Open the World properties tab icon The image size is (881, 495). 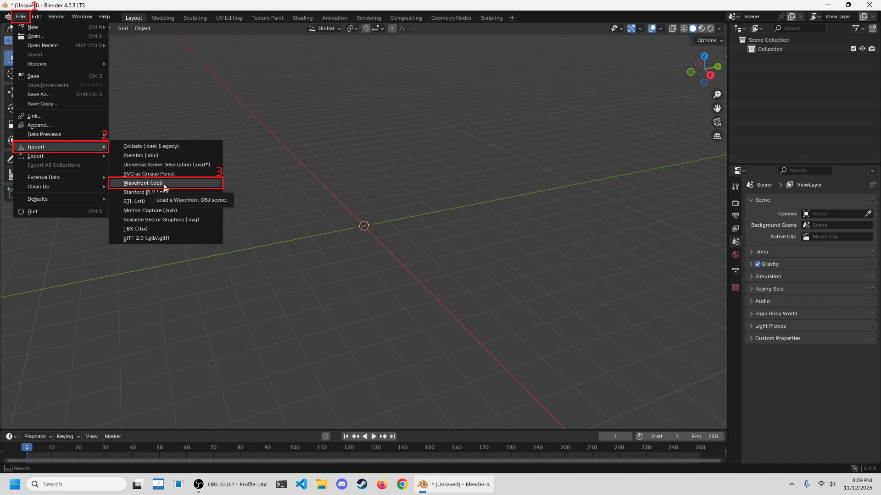(736, 254)
